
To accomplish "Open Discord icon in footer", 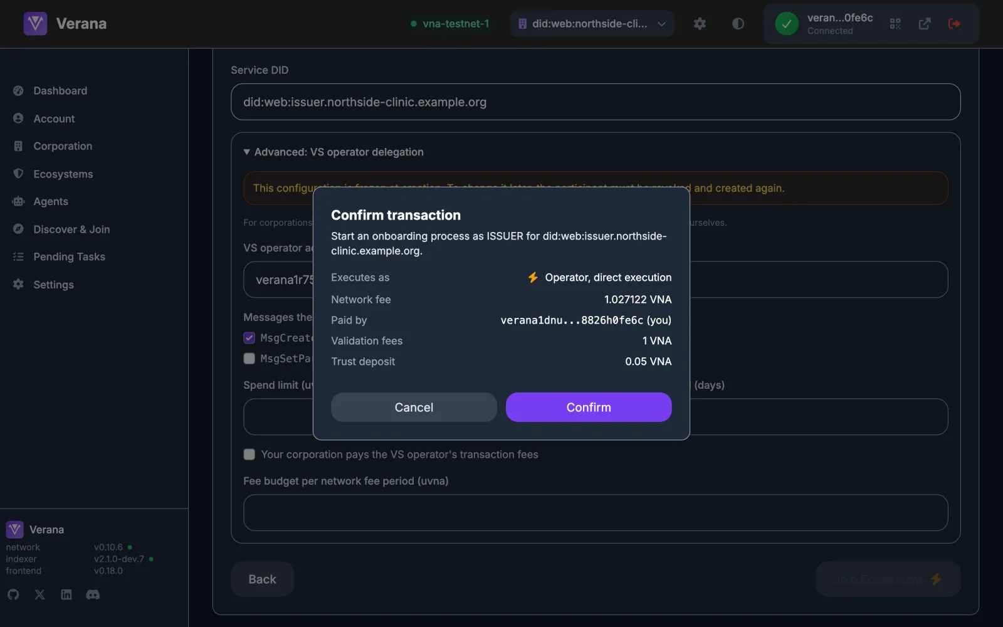I will click(93, 594).
